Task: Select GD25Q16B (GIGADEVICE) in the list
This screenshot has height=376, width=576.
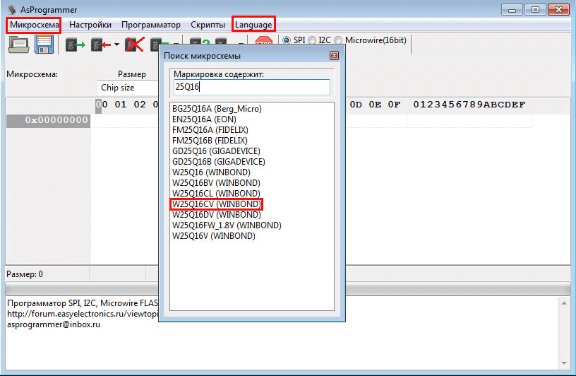Action: (219, 162)
